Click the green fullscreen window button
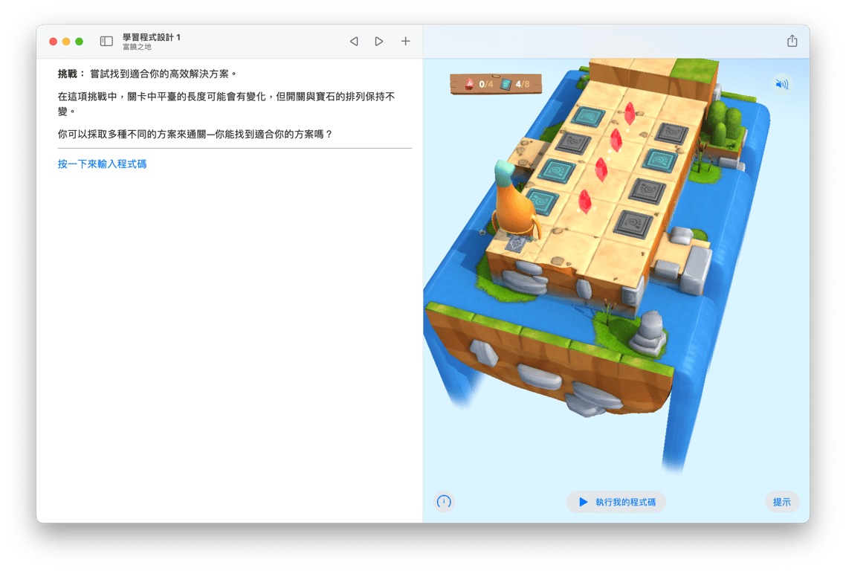This screenshot has width=846, height=571. [x=80, y=42]
